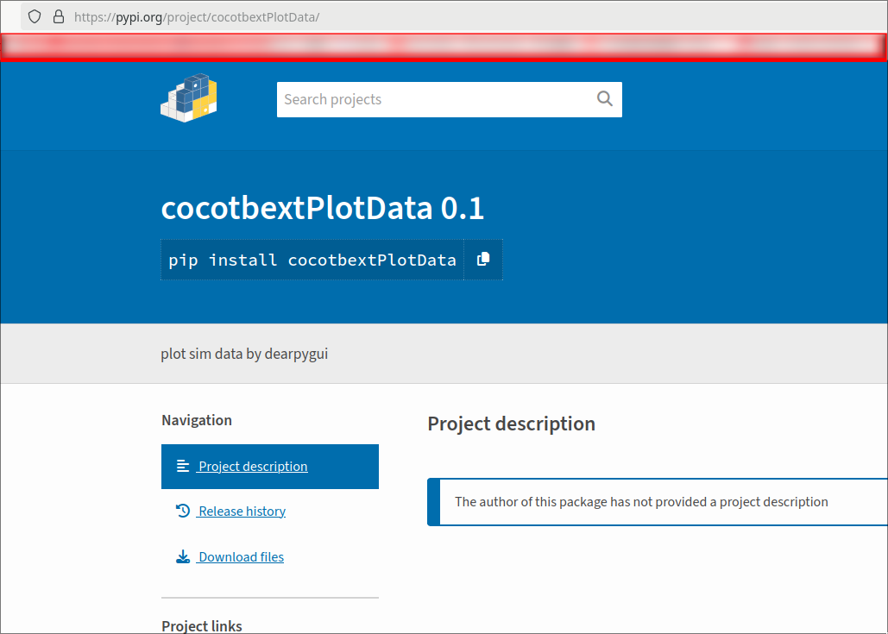
Task: Click the Project description lines icon
Action: click(x=182, y=466)
